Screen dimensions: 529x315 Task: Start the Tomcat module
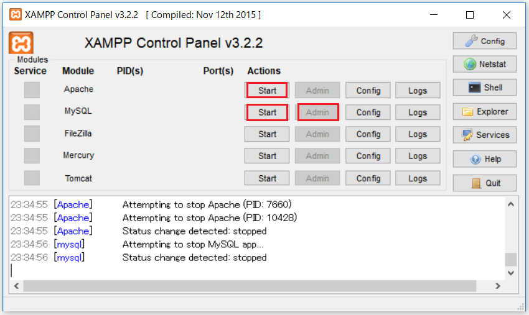[x=267, y=178]
